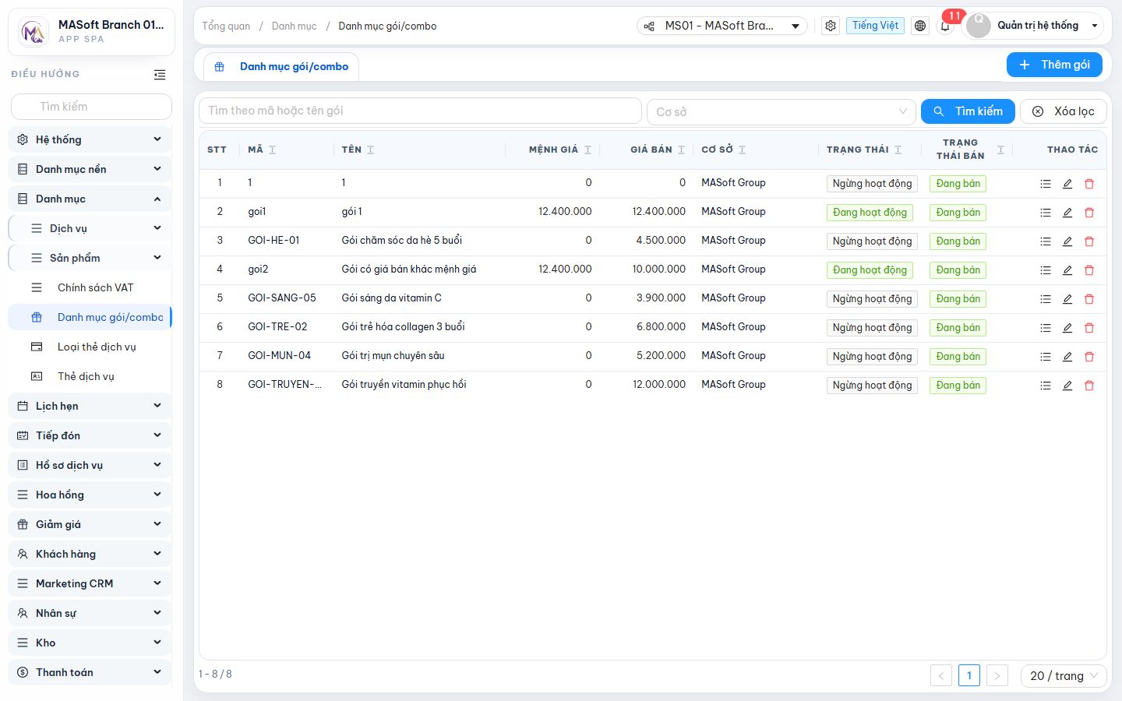This screenshot has height=701, width=1122.
Task: Open detail list icon for GOI-SANG-05
Action: pos(1046,299)
